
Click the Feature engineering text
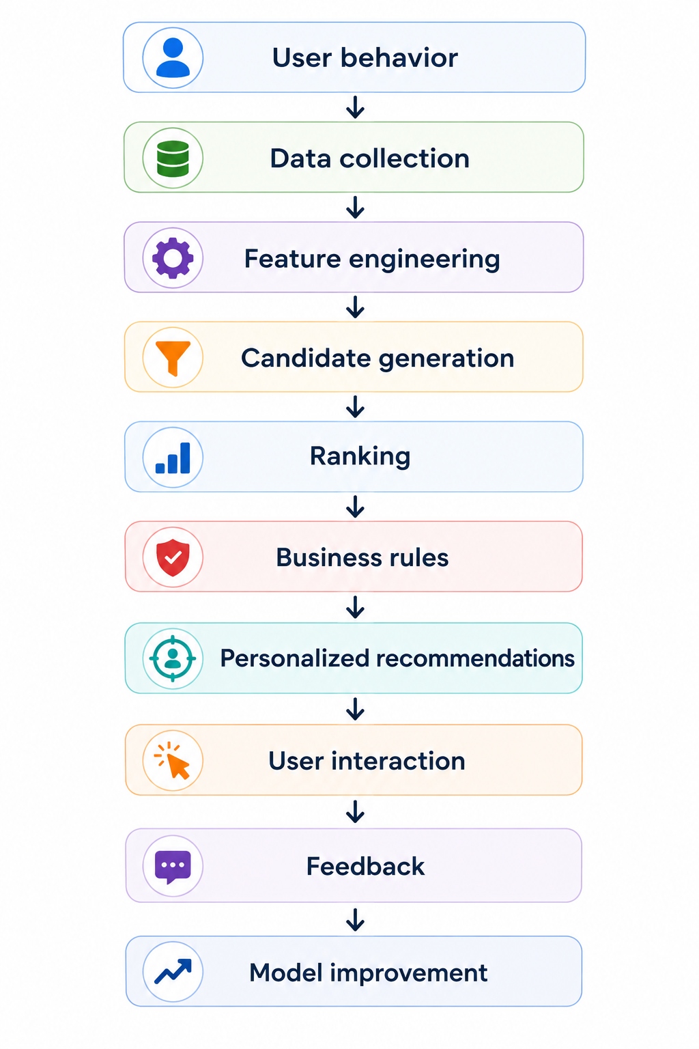coord(372,260)
